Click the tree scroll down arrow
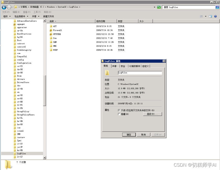The height and width of the screenshot is (170, 220). coord(45,158)
